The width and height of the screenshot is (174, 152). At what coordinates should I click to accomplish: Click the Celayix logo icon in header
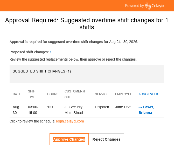pyautogui.click(x=148, y=6)
